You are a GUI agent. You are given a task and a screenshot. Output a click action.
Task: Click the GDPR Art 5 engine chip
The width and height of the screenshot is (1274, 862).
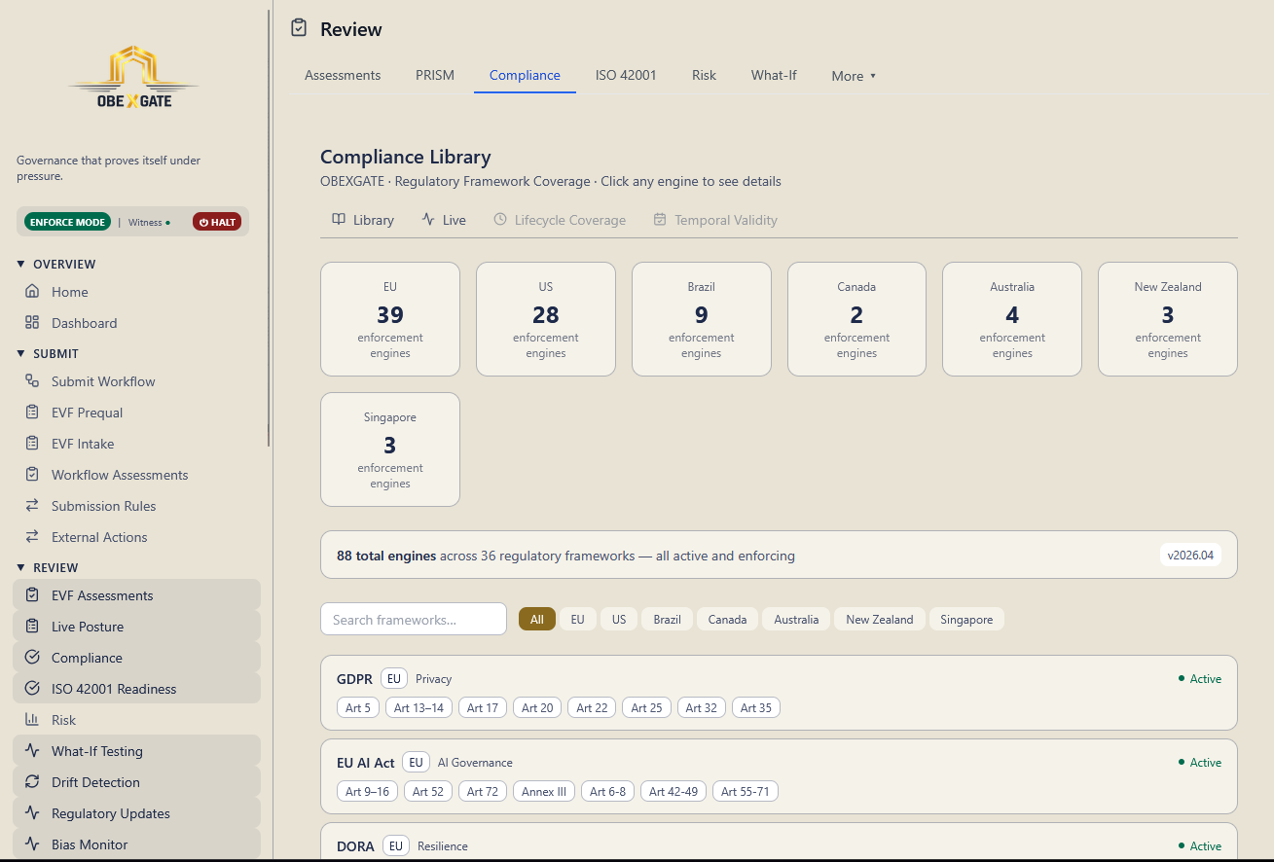[358, 708]
